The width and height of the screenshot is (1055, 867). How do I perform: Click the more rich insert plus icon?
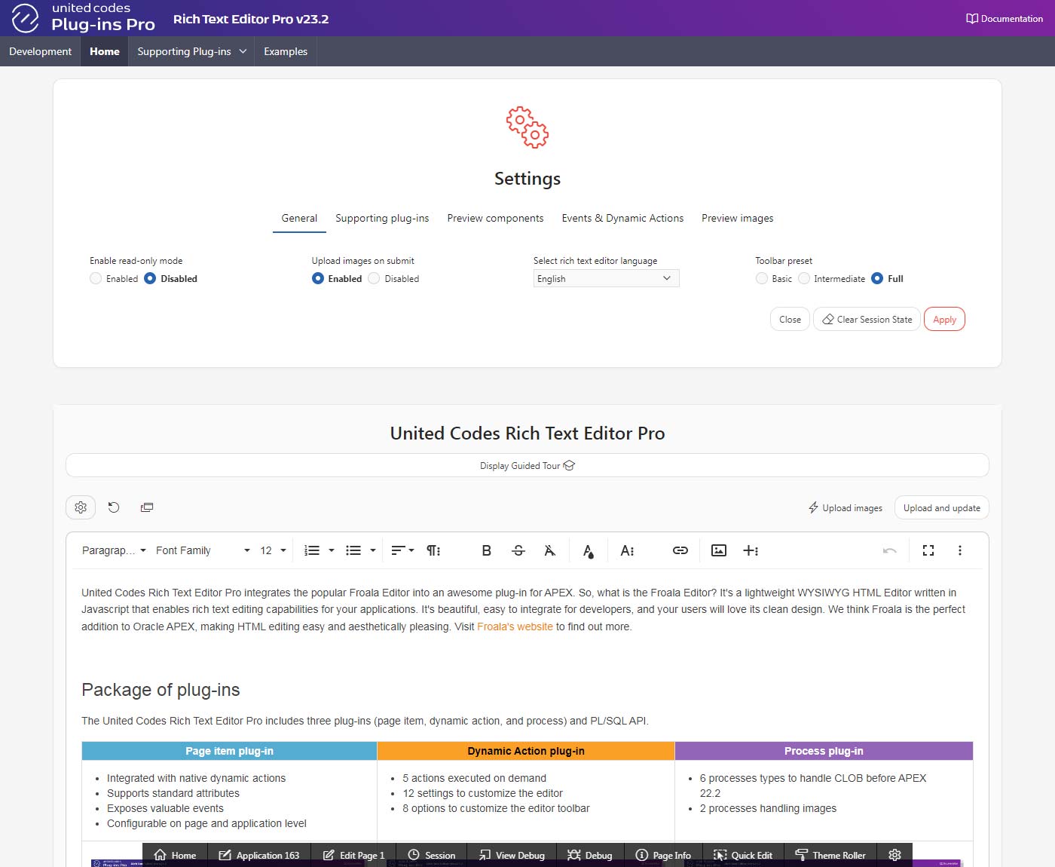pyautogui.click(x=751, y=550)
